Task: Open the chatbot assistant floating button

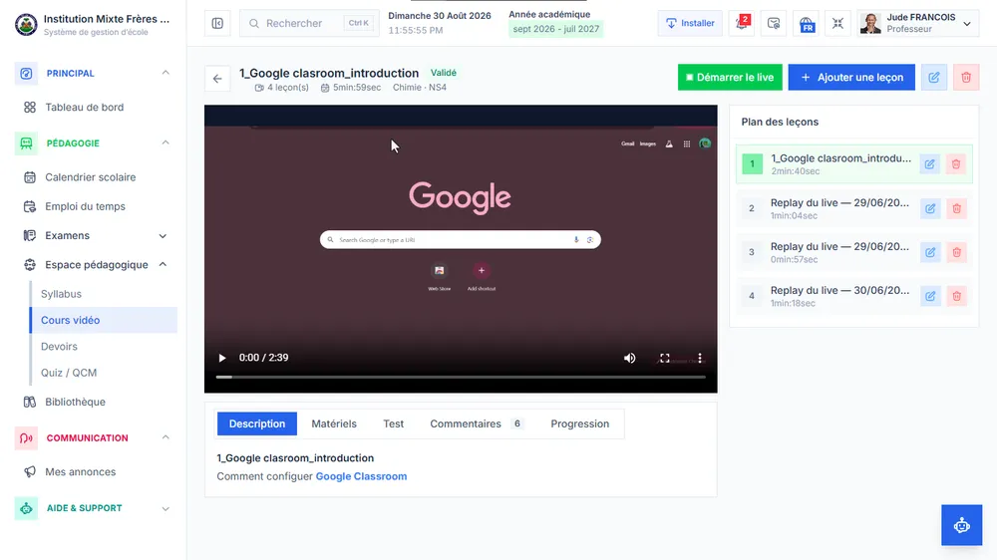Action: pos(961,525)
